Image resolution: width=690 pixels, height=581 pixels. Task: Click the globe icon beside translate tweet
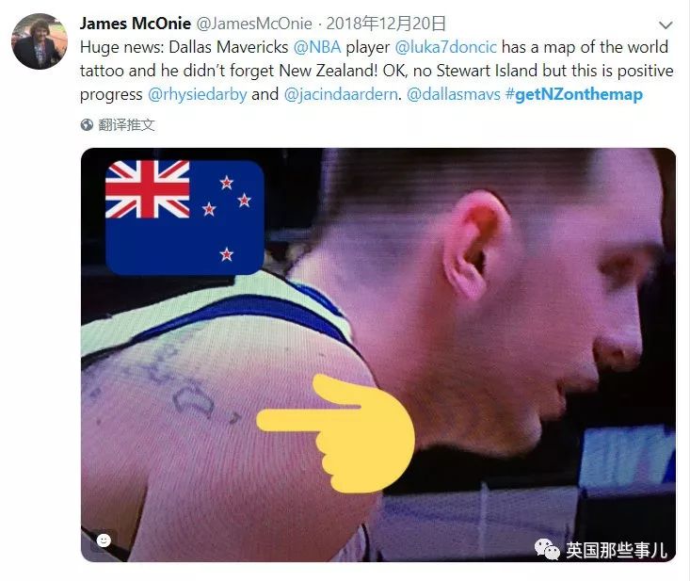pyautogui.click(x=87, y=125)
